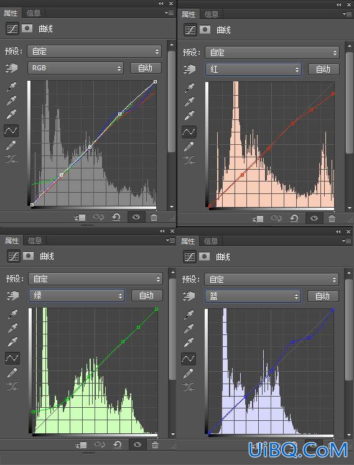Viewport: 354px width, 465px height.
Task: Activate edit-points curve tool in Blue channel panel
Action: (x=189, y=359)
